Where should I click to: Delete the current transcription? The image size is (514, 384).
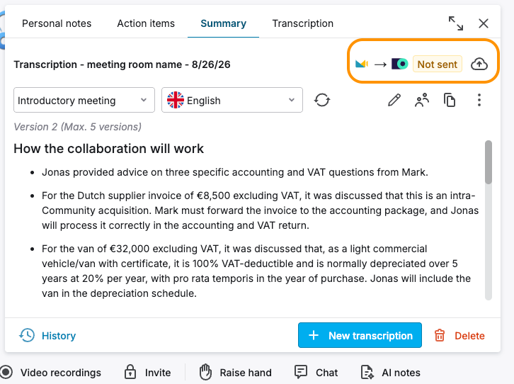click(x=459, y=335)
